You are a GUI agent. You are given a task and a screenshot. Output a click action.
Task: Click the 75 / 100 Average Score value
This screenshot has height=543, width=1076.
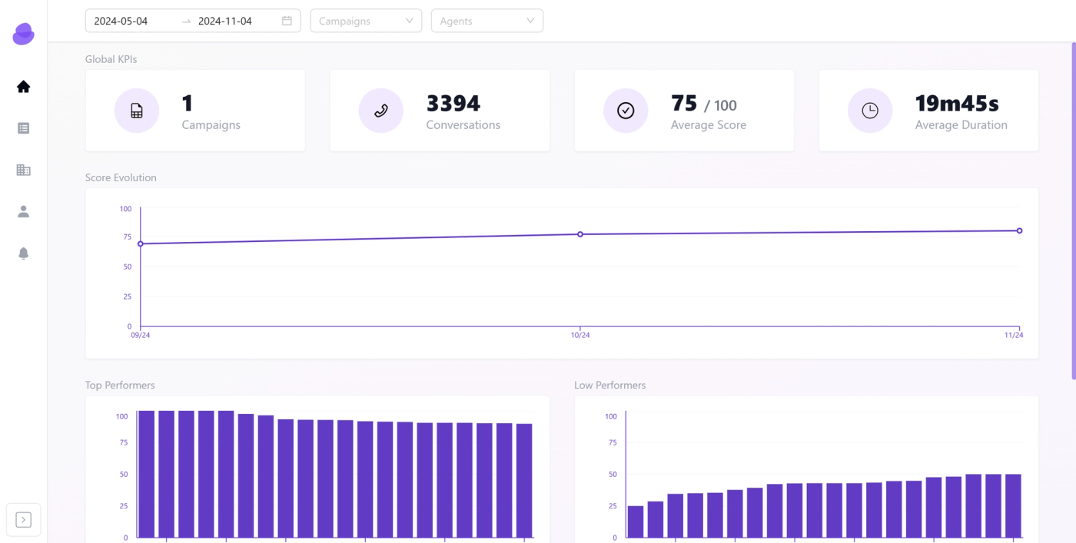tap(703, 104)
